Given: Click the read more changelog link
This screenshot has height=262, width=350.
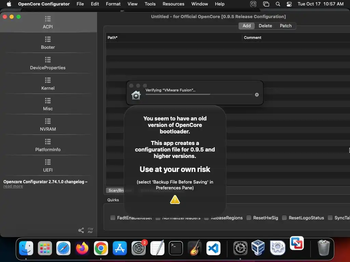Looking at the screenshot, I should (x=13, y=186).
